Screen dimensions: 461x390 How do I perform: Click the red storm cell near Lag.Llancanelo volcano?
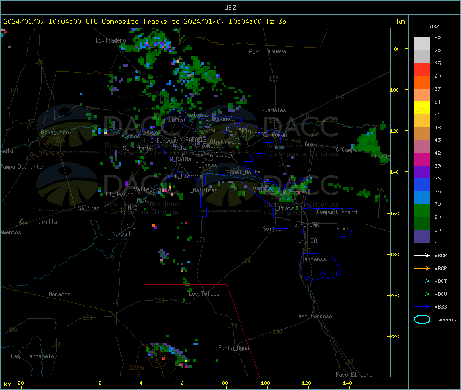164,359
